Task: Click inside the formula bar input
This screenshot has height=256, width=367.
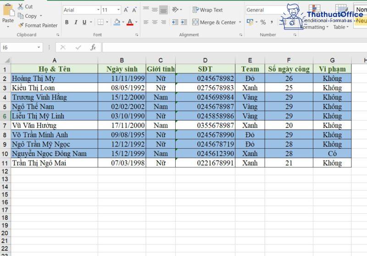Action: [234, 48]
